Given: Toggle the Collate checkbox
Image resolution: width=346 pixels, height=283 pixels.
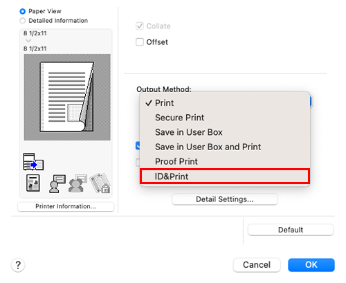Looking at the screenshot, I should click(x=140, y=26).
